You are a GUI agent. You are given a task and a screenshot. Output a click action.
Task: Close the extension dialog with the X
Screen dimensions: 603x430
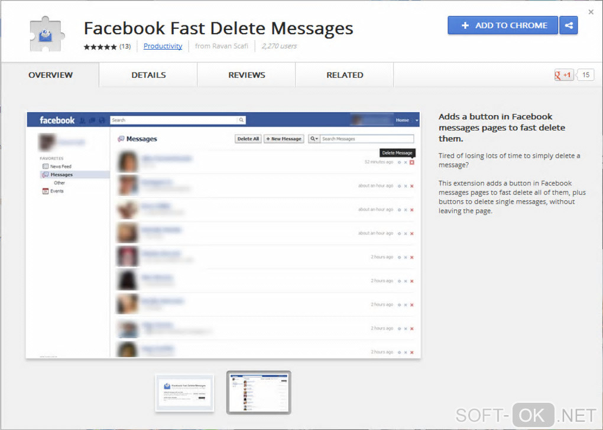(591, 12)
